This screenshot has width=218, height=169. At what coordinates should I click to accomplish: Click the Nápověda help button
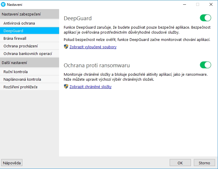pyautogui.click(x=12, y=163)
